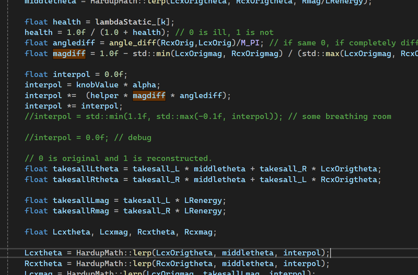Click "RcxOrigtheta" on the takesallRtheta line
This screenshot has height=275, width=418.
point(349,180)
